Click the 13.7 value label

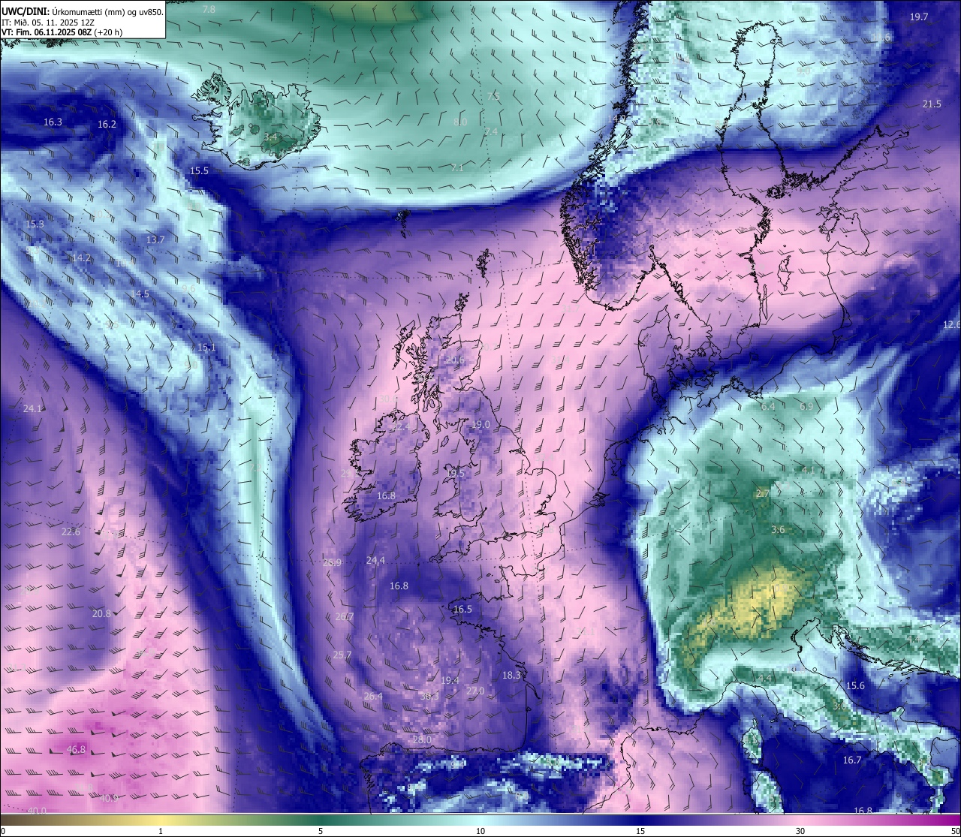[x=155, y=239]
